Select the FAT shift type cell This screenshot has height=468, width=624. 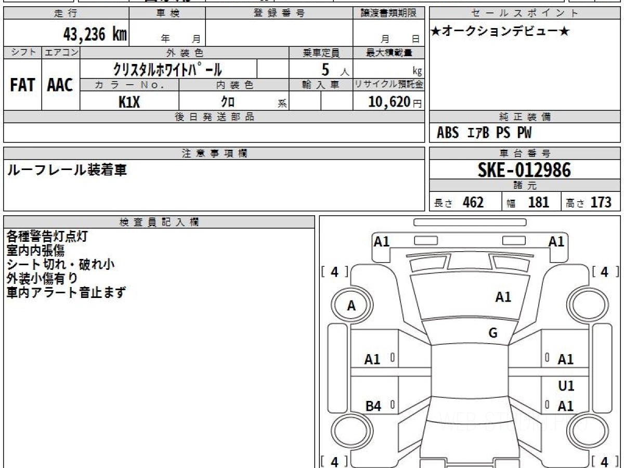pos(22,85)
